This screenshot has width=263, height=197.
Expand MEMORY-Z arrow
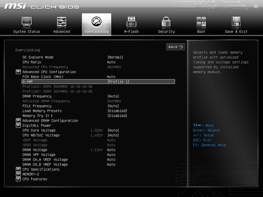click(x=18, y=174)
